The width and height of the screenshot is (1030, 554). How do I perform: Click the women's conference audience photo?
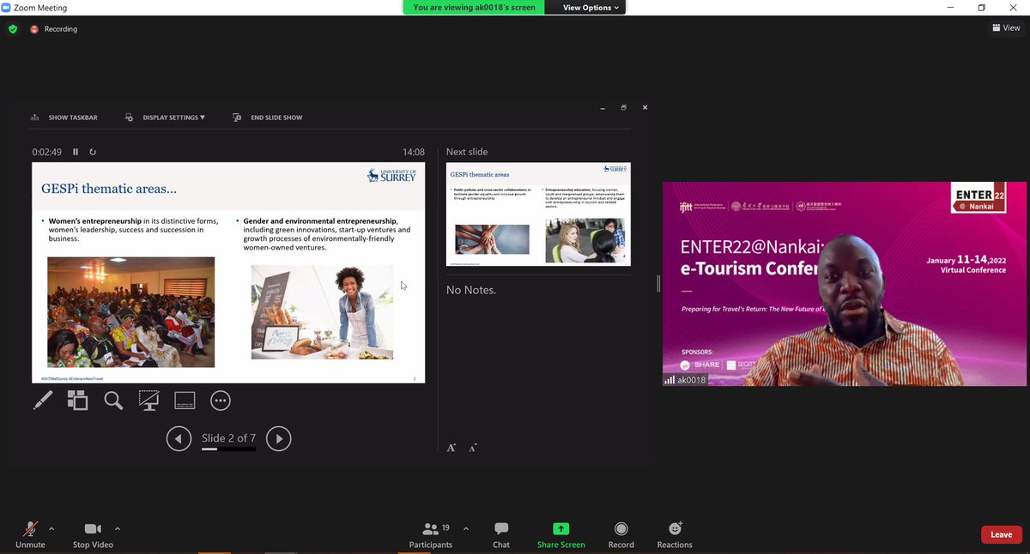click(131, 312)
